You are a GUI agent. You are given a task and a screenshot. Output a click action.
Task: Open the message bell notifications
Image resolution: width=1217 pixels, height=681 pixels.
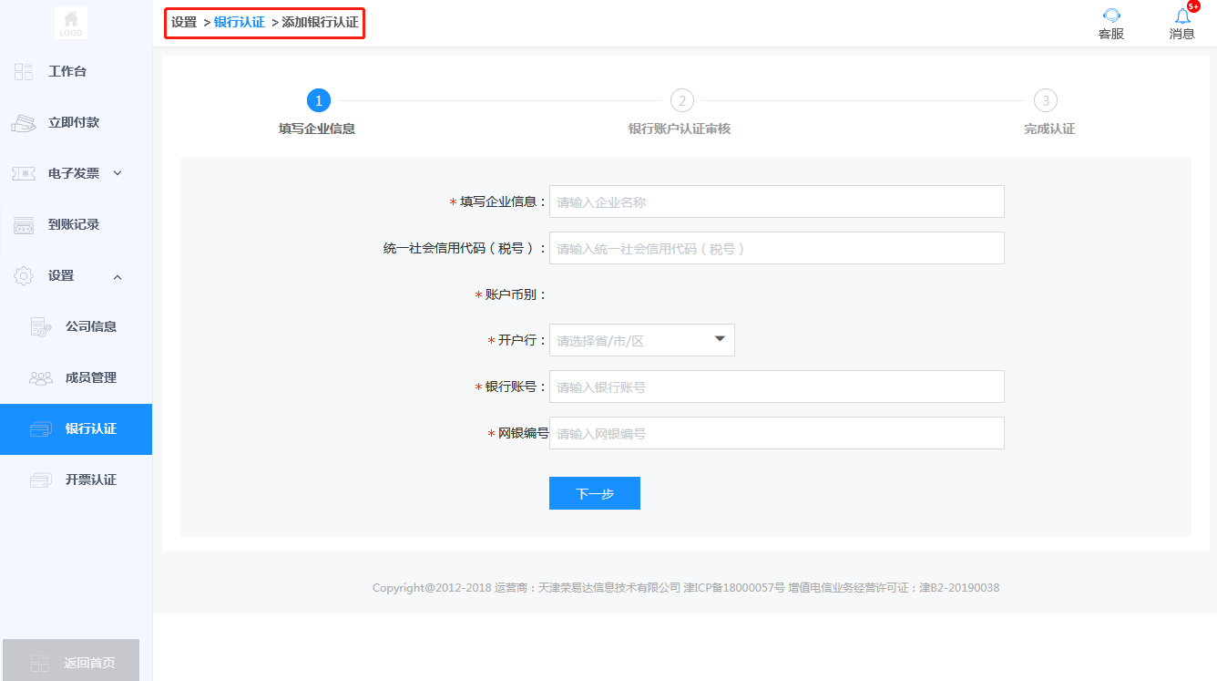tap(1182, 15)
